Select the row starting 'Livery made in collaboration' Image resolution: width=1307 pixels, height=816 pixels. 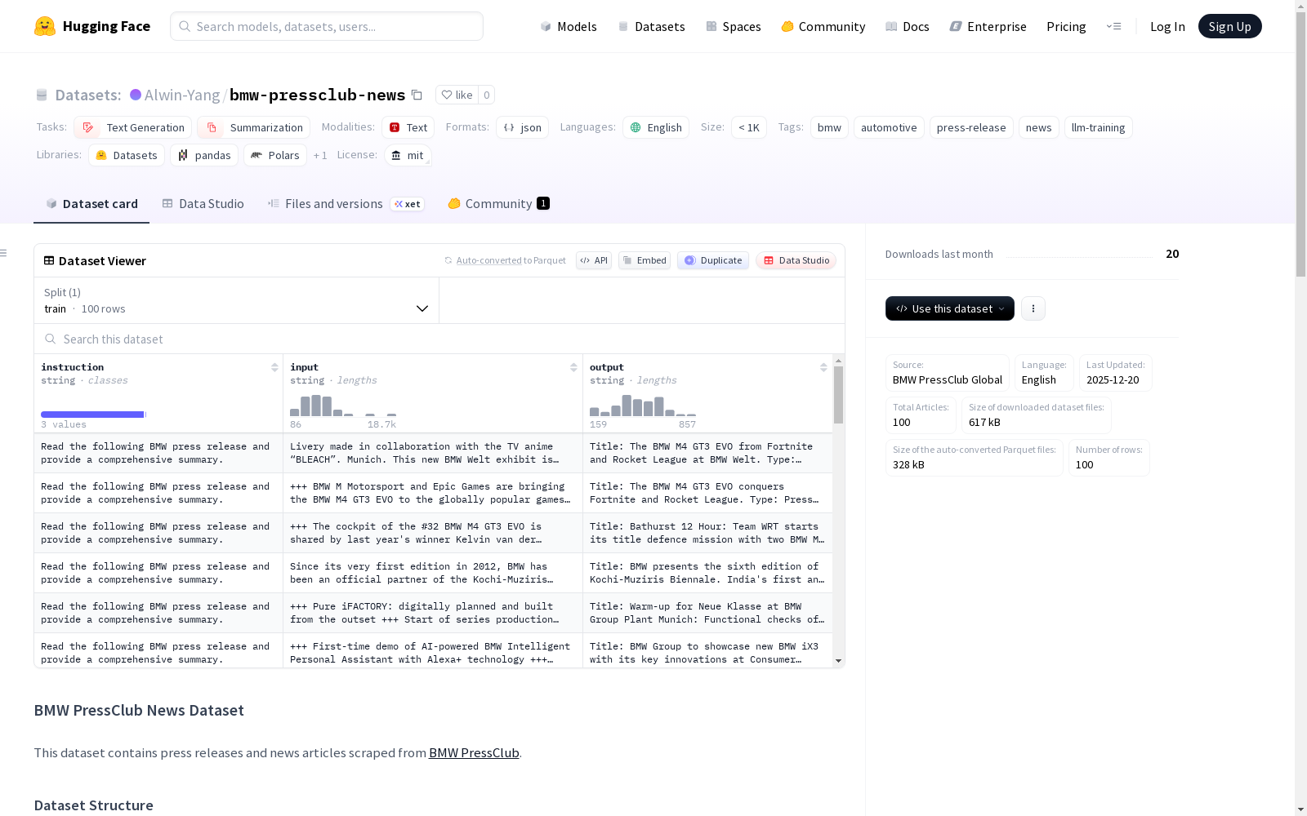click(433, 453)
